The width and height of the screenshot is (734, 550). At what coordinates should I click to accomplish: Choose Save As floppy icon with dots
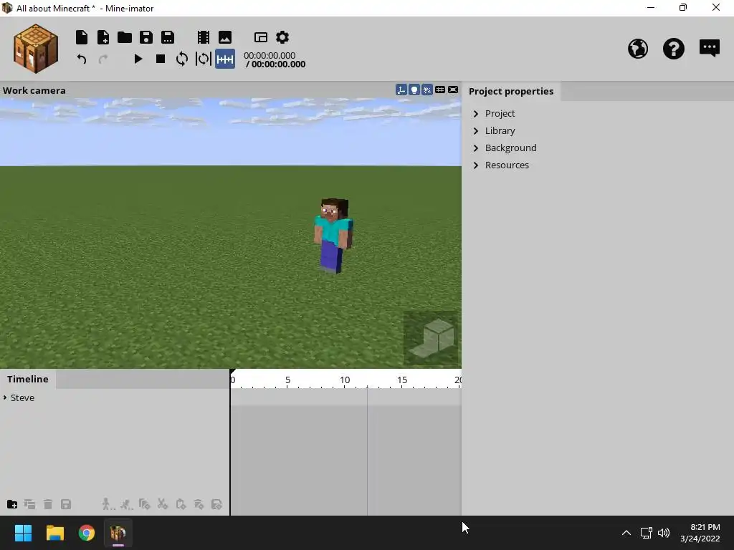click(168, 37)
